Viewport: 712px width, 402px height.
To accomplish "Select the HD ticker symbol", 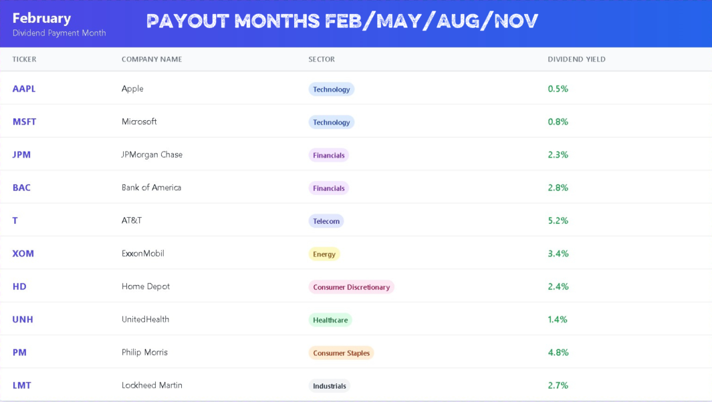I will click(x=19, y=286).
